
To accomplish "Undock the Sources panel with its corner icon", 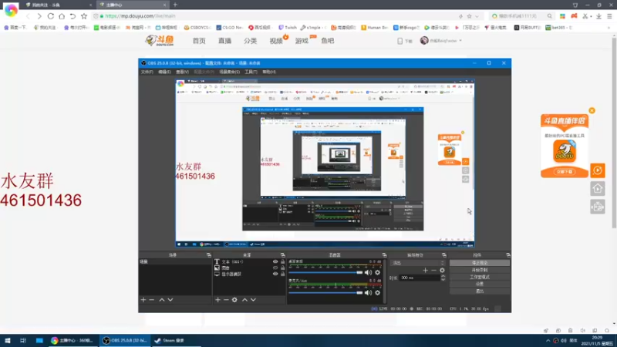I will point(282,255).
